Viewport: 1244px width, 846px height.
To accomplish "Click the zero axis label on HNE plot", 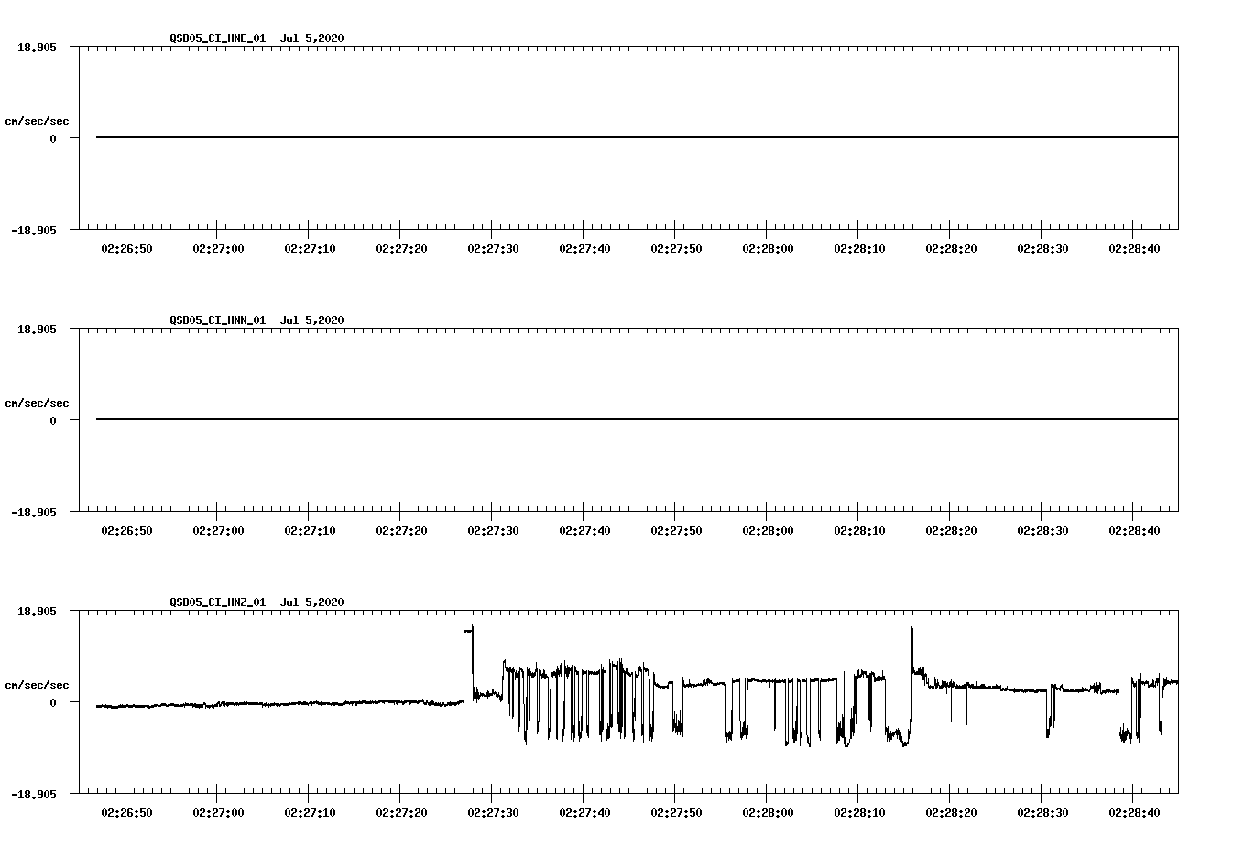I will pyautogui.click(x=53, y=139).
